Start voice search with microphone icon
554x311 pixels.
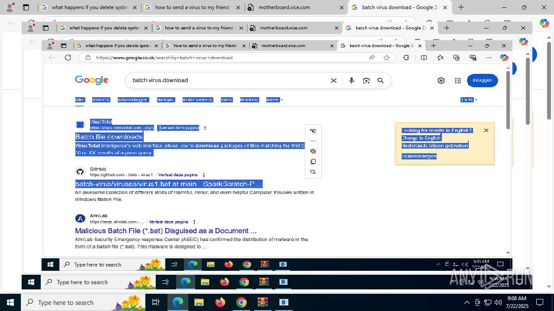(x=351, y=80)
